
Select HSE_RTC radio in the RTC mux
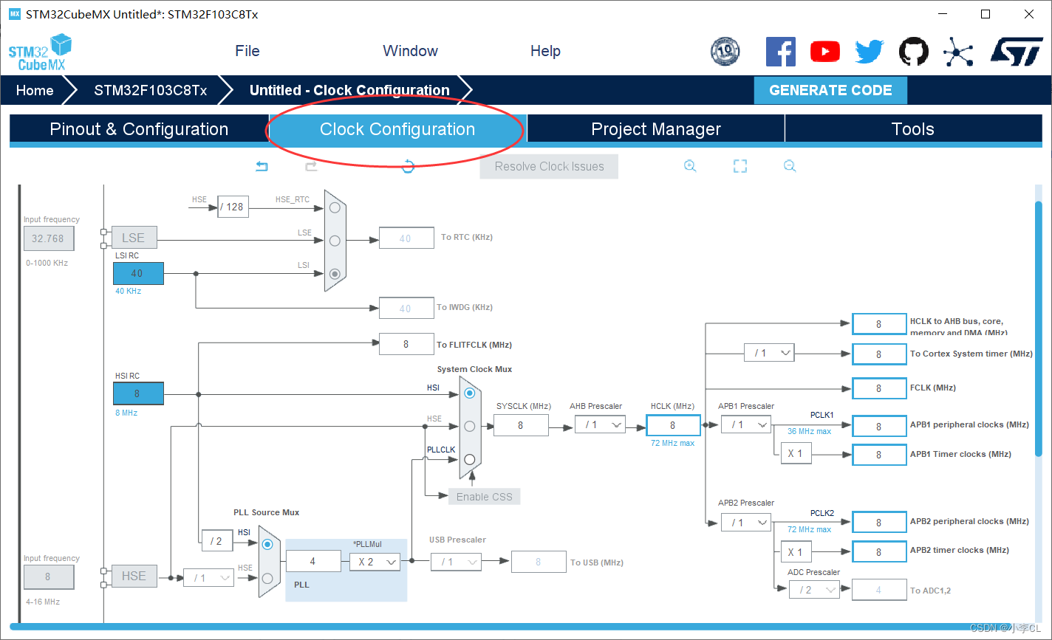click(335, 207)
